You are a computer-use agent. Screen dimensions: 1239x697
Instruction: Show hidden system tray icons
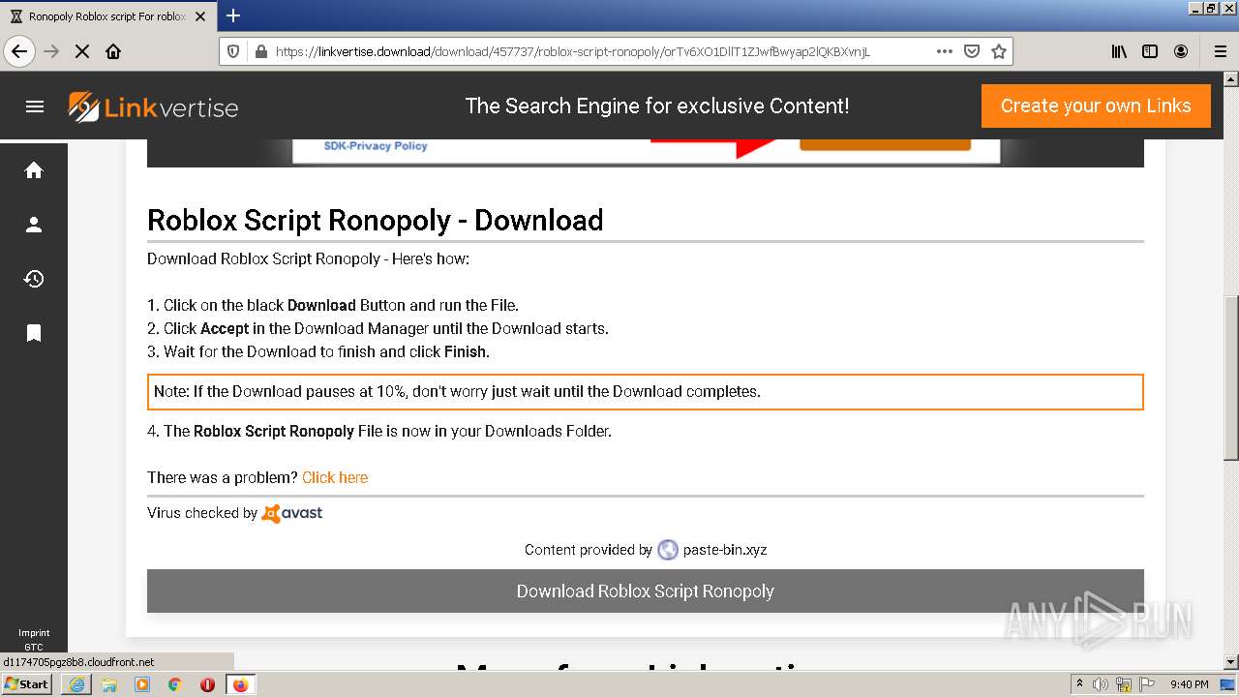point(1079,684)
